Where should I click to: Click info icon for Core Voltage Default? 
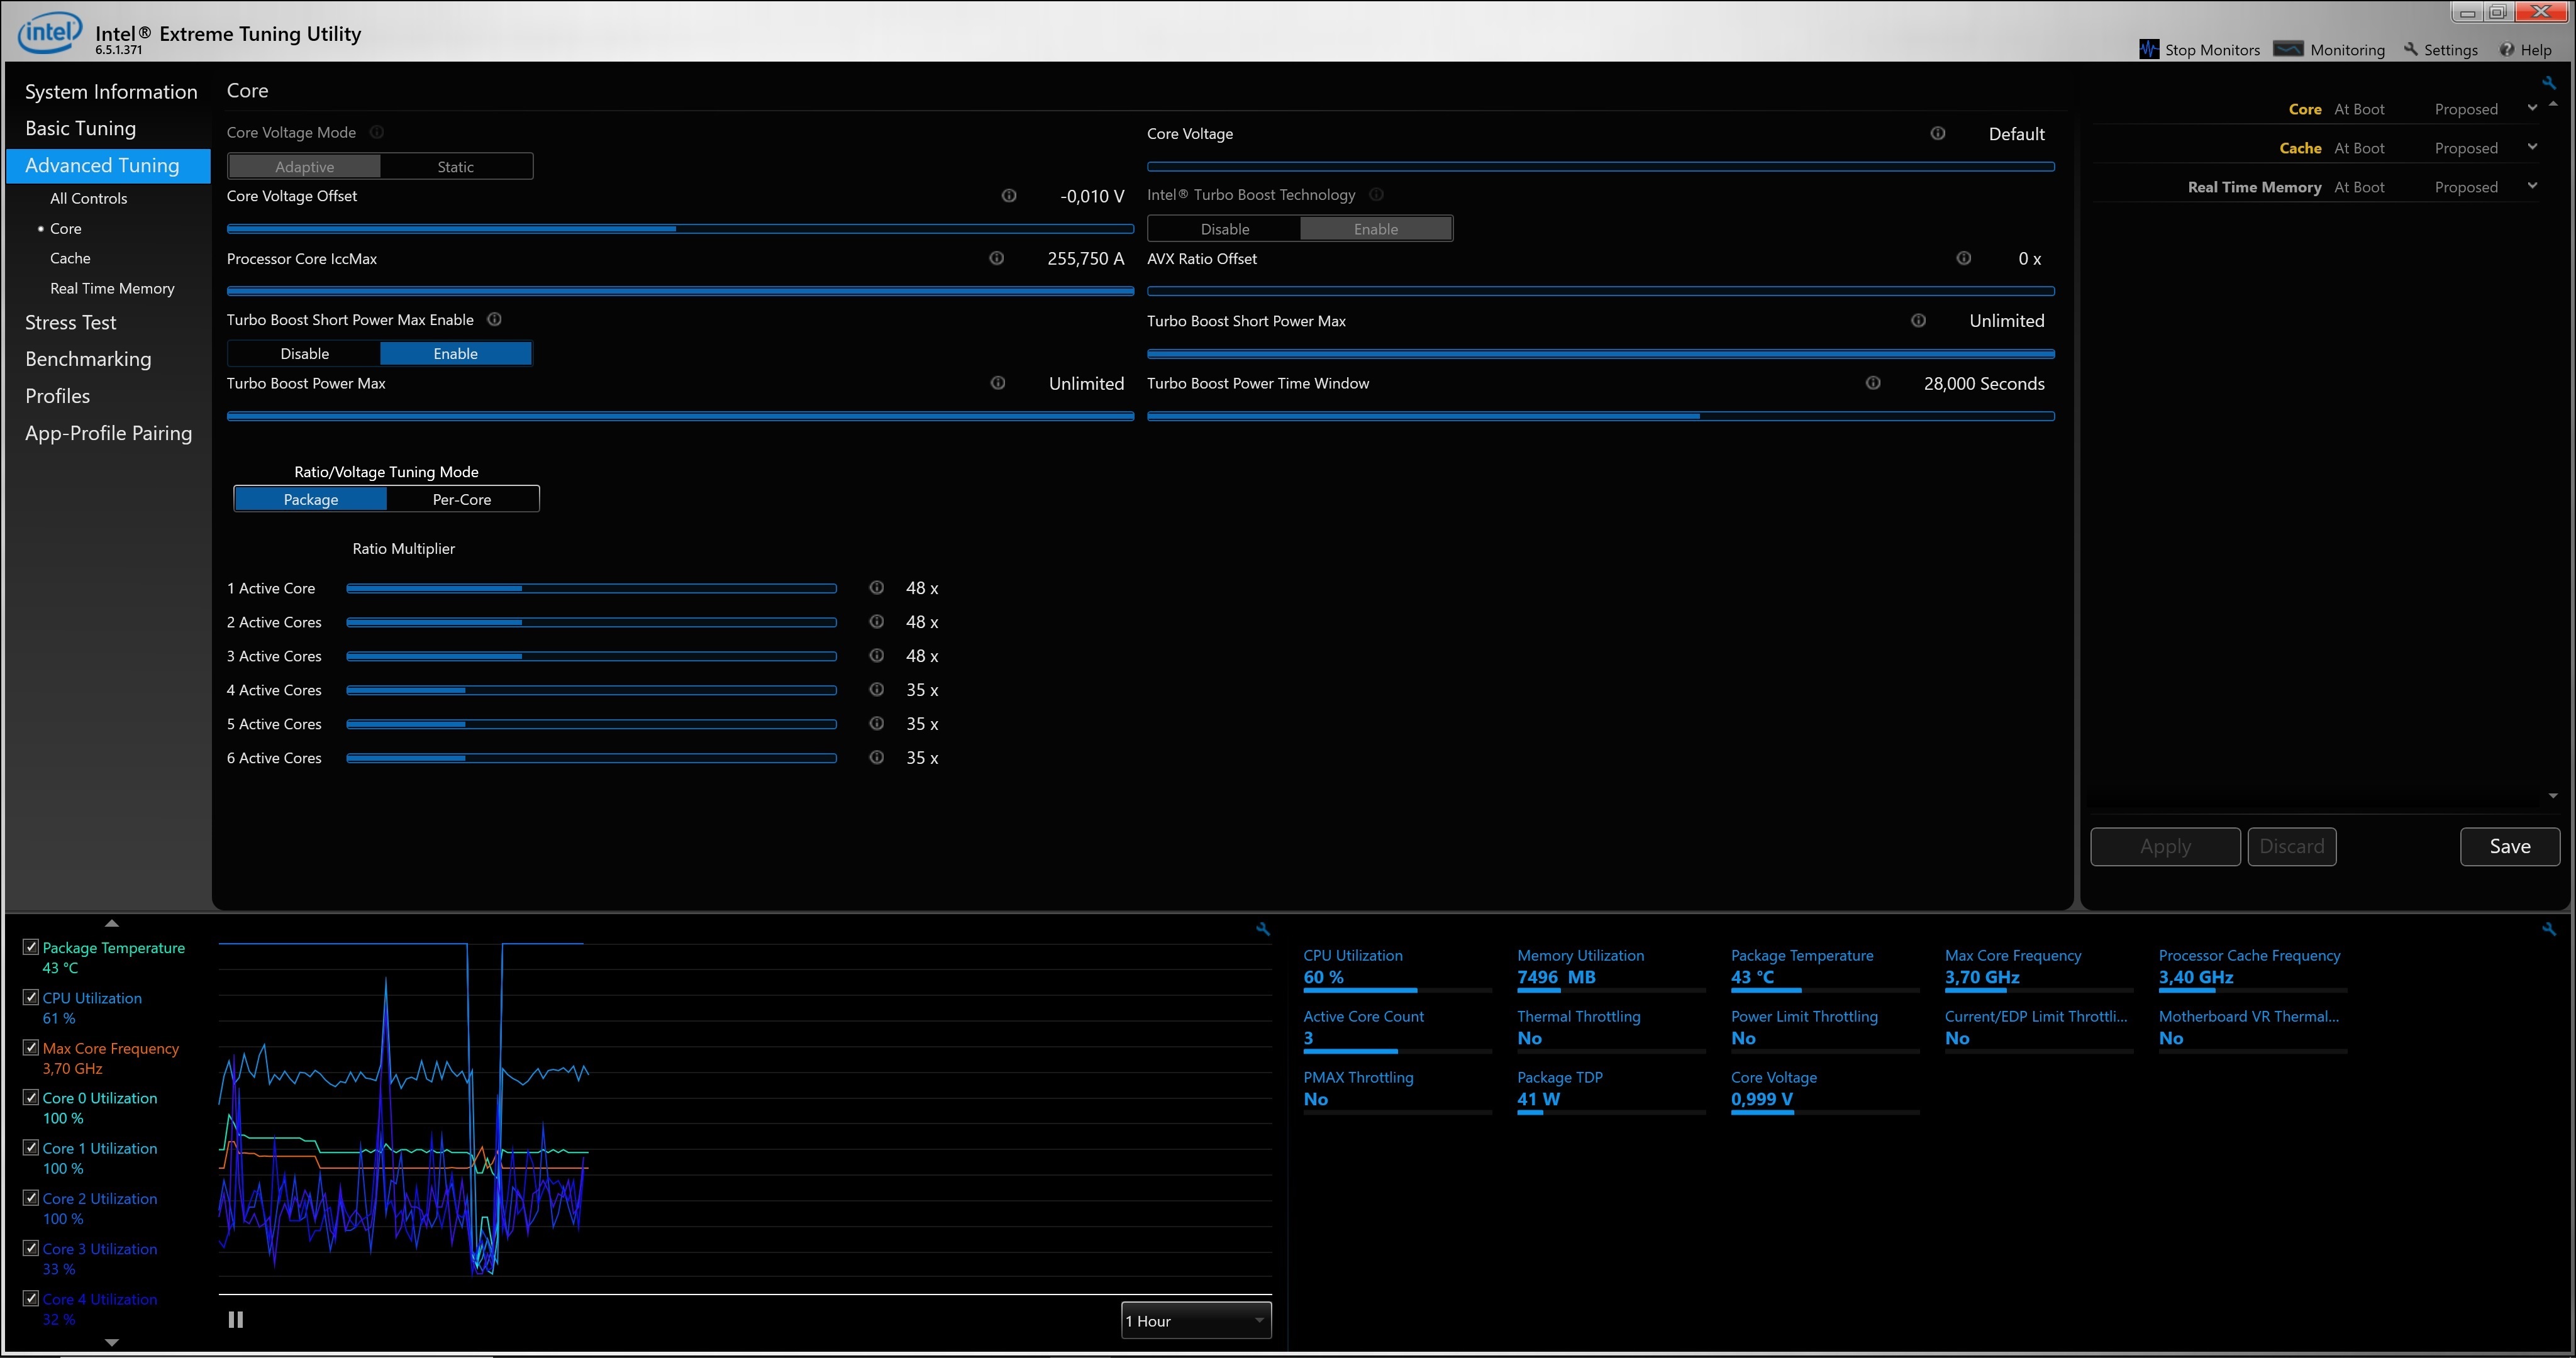1938,133
